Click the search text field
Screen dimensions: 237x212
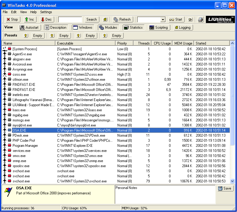coord(70,19)
